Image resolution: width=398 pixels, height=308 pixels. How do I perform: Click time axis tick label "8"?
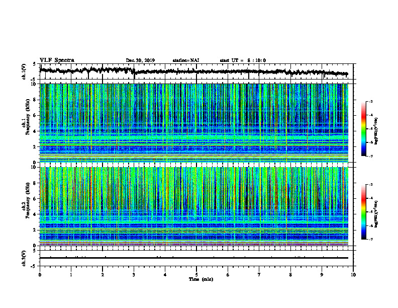(x=290, y=275)
